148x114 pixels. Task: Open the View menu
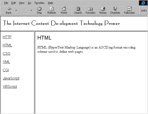click(x=22, y=3)
